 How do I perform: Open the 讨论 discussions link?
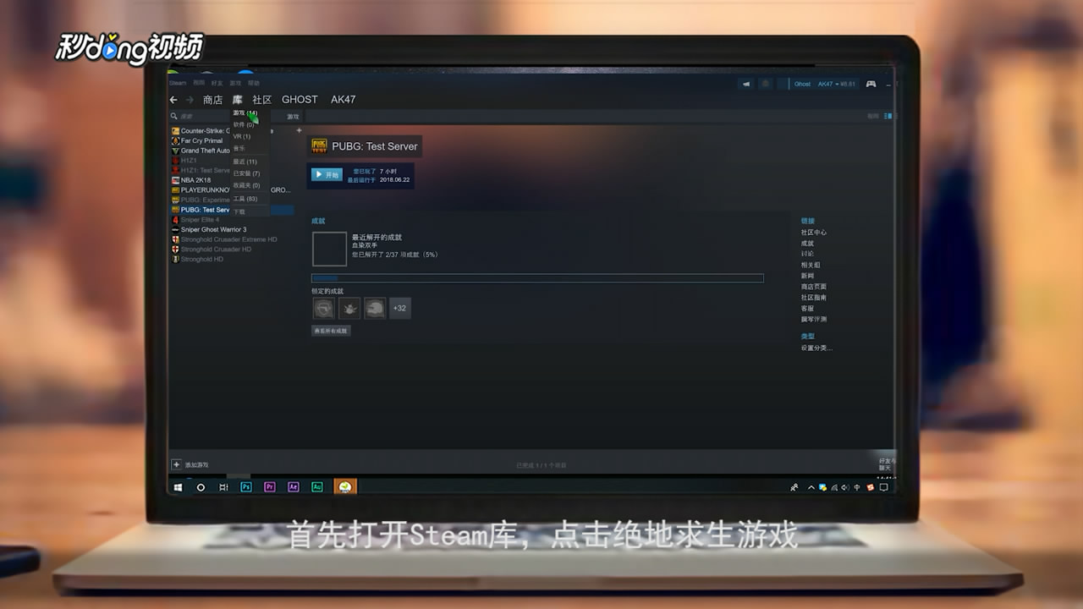(807, 254)
